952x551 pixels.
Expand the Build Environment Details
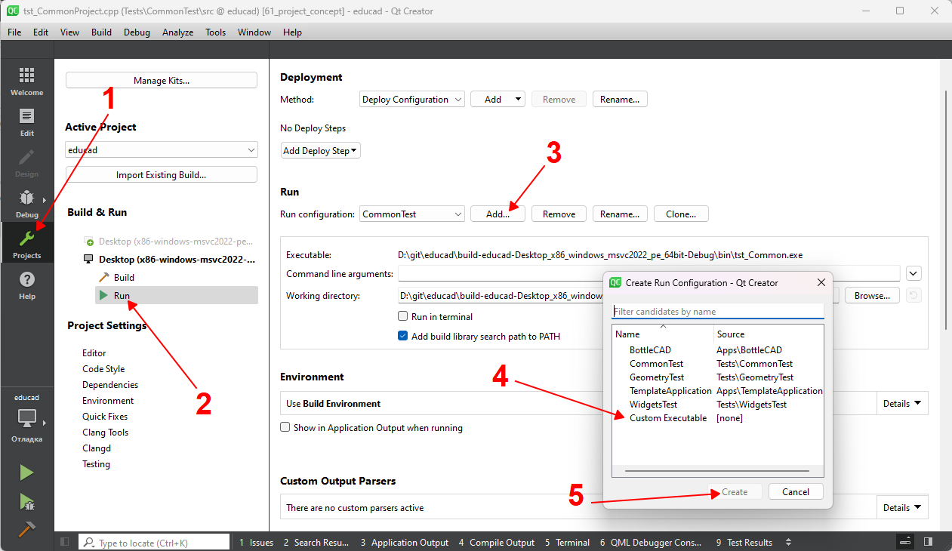click(x=903, y=404)
